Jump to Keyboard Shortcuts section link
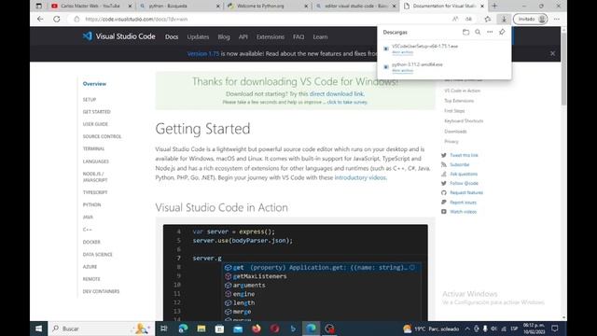The image size is (597, 336). (464, 120)
